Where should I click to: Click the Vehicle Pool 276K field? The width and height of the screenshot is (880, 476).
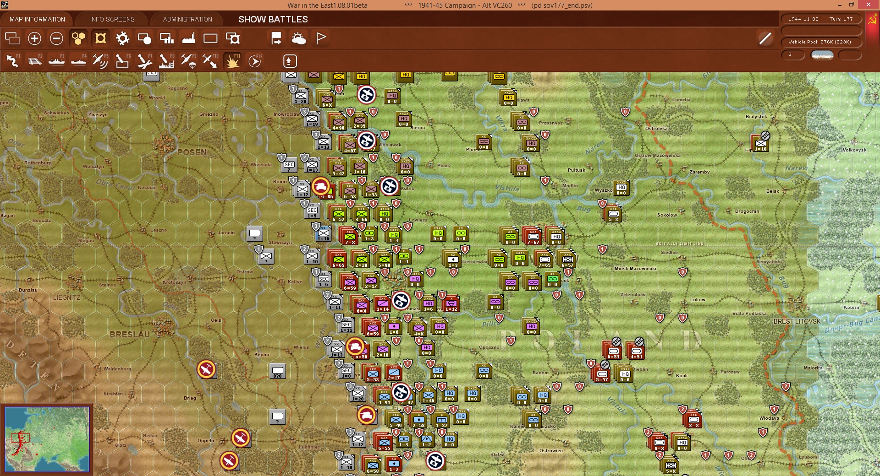(x=821, y=42)
